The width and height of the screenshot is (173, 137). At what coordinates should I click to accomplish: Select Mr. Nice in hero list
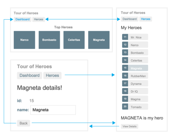pyautogui.click(x=135, y=37)
